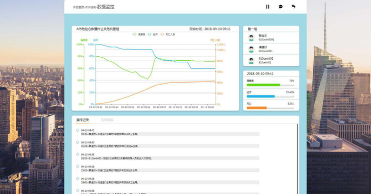Open the chat message bubble icon
This screenshot has height=194, width=371.
pos(280,7)
